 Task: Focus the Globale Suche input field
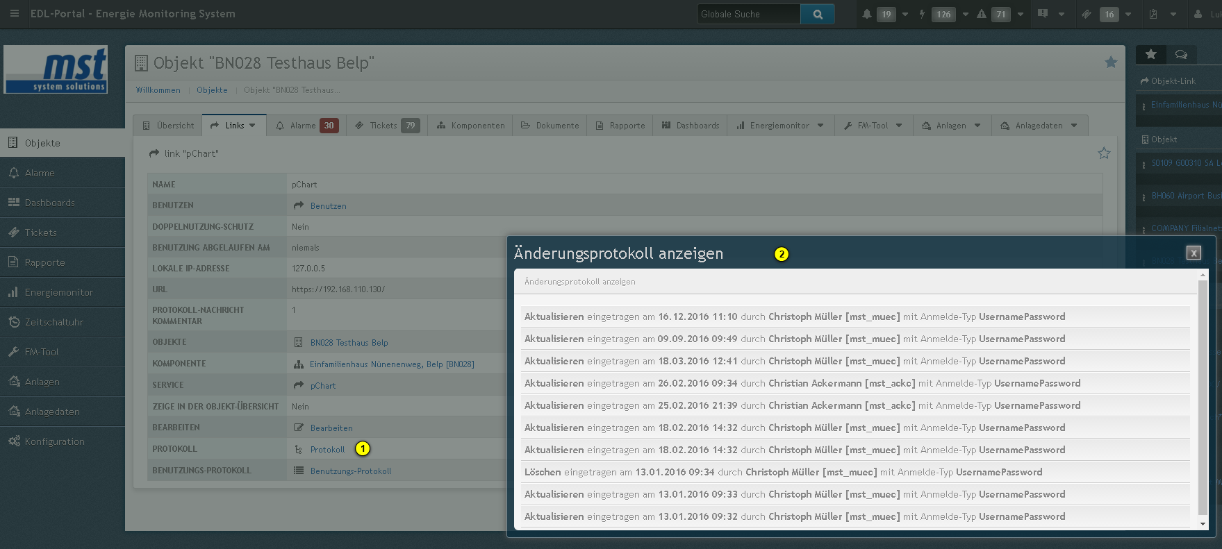[749, 14]
